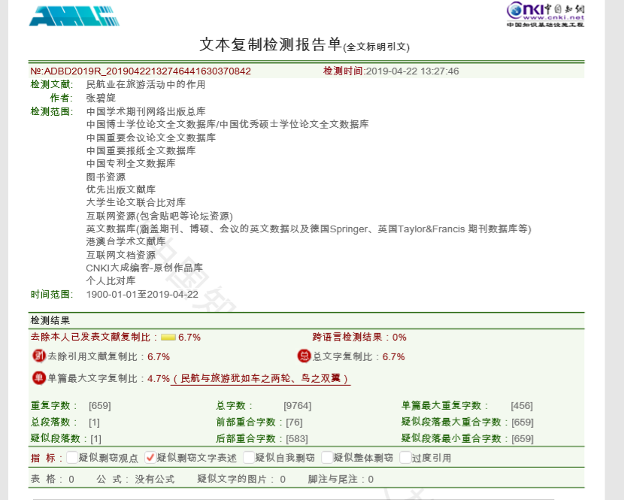Click the time range 1900-01-01至2019-04-22
Screen dimensions: 624x500
[x=142, y=295]
